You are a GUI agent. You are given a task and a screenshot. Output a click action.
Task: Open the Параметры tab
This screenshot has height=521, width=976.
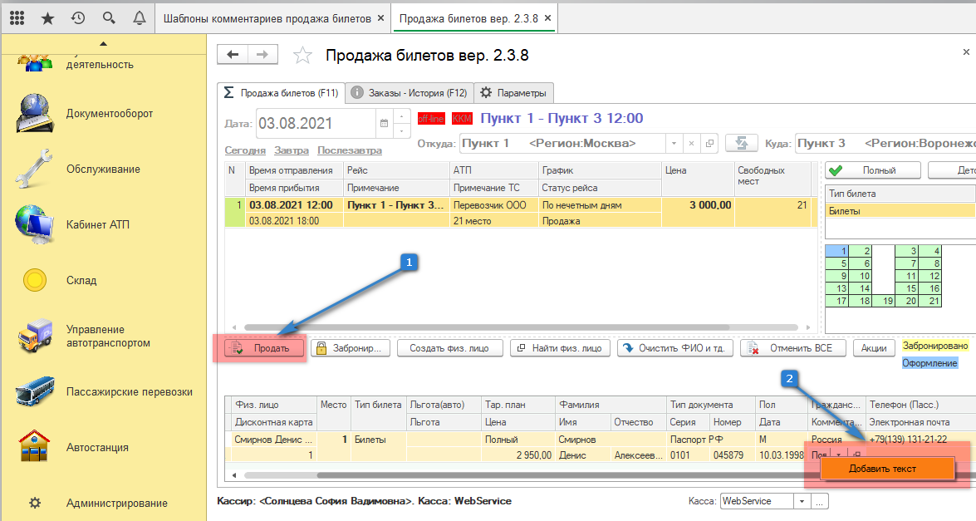514,93
